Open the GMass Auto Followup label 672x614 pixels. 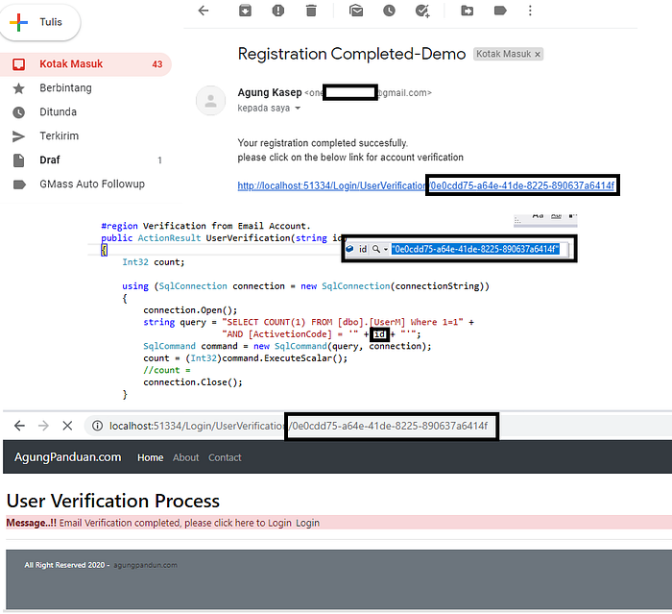click(92, 184)
